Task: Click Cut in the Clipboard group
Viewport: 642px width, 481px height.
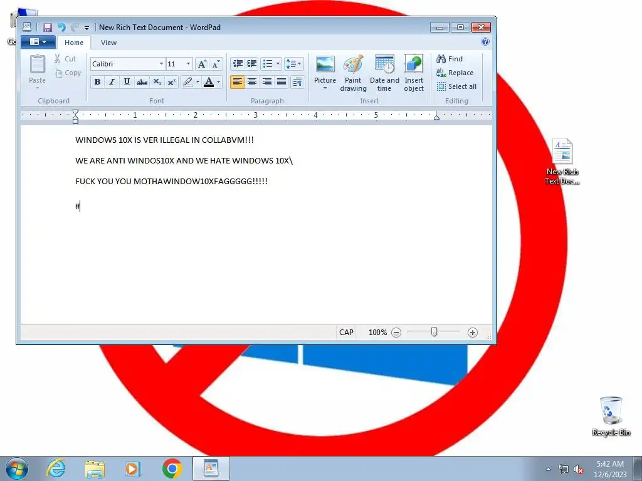Action: click(65, 59)
